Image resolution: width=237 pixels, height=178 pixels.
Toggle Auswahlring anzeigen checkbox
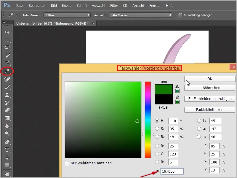pos(180,15)
